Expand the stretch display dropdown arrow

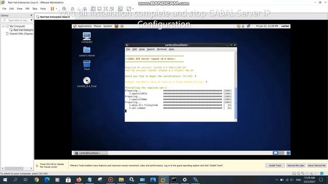coord(133,9)
